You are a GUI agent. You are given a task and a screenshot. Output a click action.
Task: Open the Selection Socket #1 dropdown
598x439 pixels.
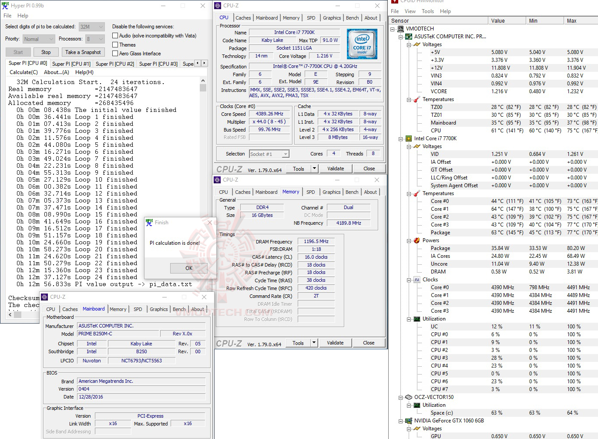coord(269,154)
